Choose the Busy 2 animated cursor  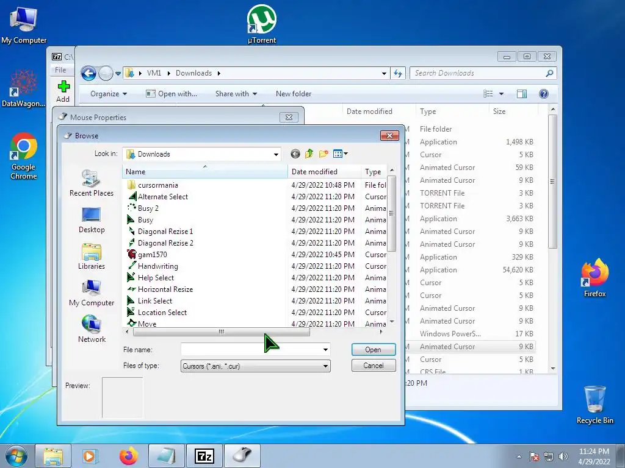pyautogui.click(x=148, y=208)
